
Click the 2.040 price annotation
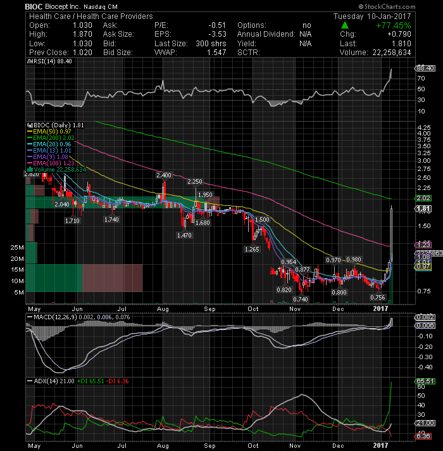[x=62, y=204]
